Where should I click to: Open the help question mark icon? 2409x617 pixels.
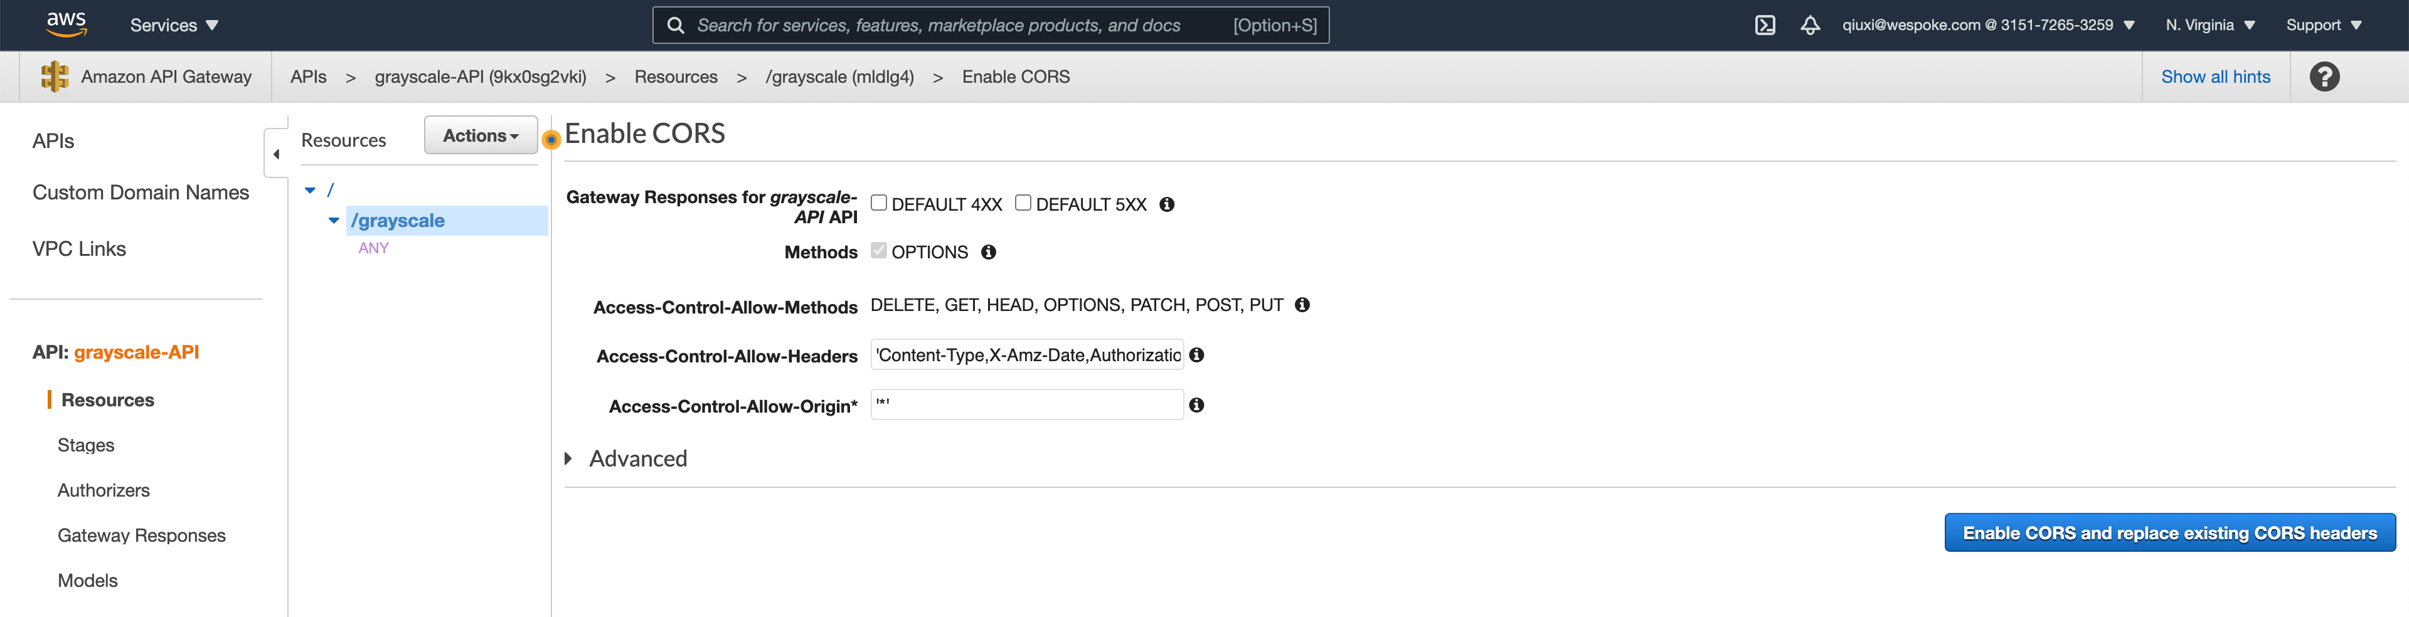click(2325, 76)
